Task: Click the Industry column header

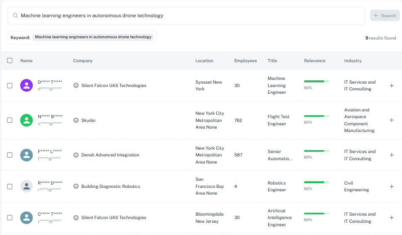Action: (353, 61)
